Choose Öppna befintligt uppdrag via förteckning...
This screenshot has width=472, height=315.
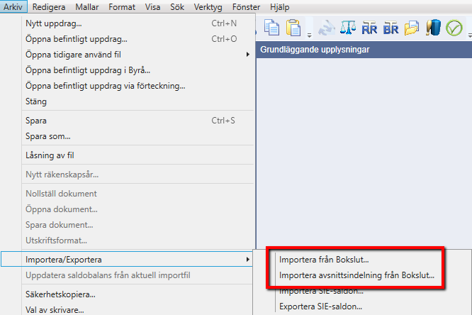pyautogui.click(x=138, y=86)
